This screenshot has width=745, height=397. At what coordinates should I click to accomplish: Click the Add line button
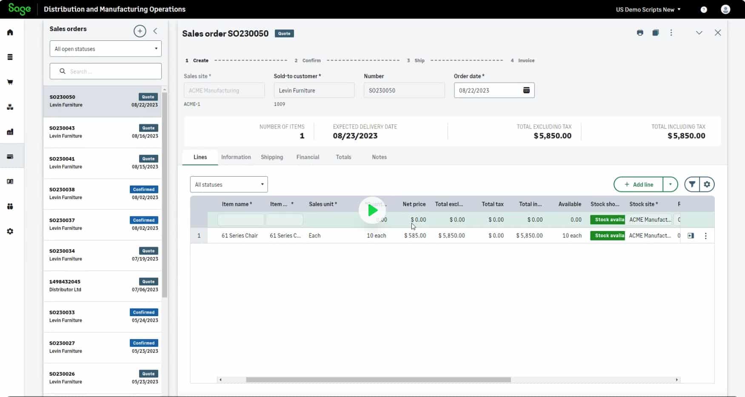[x=639, y=184]
